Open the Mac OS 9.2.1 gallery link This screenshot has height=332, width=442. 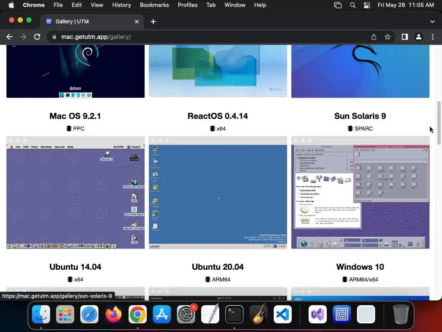[75, 116]
